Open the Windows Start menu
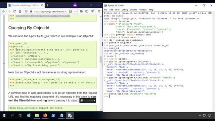Image resolution: width=215 pixels, height=121 pixels. pos(4,116)
